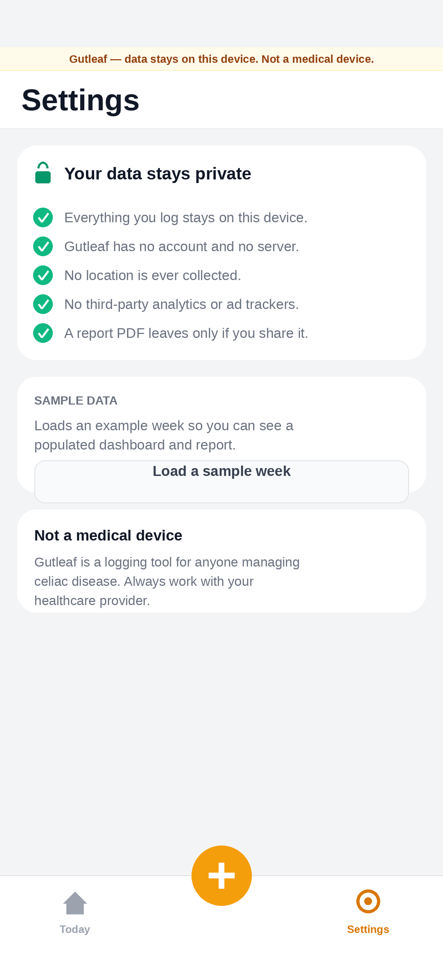Open the Today home icon
This screenshot has width=443, height=959.
point(75,903)
